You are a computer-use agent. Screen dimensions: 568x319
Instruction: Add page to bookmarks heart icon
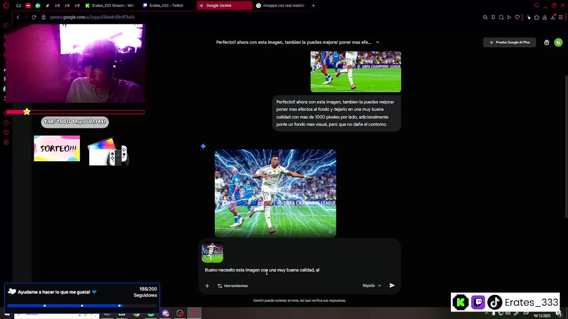pyautogui.click(x=517, y=17)
